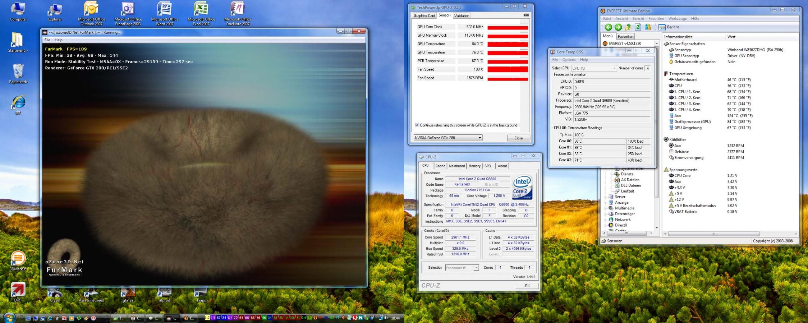Click EVEREST info list horizontal scrollbar thumb
The height and width of the screenshot is (323, 808).
coord(713,234)
